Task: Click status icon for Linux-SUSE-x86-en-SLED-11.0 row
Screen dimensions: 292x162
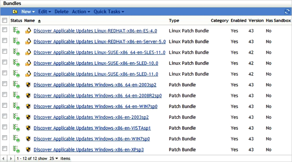Action: click(16, 74)
